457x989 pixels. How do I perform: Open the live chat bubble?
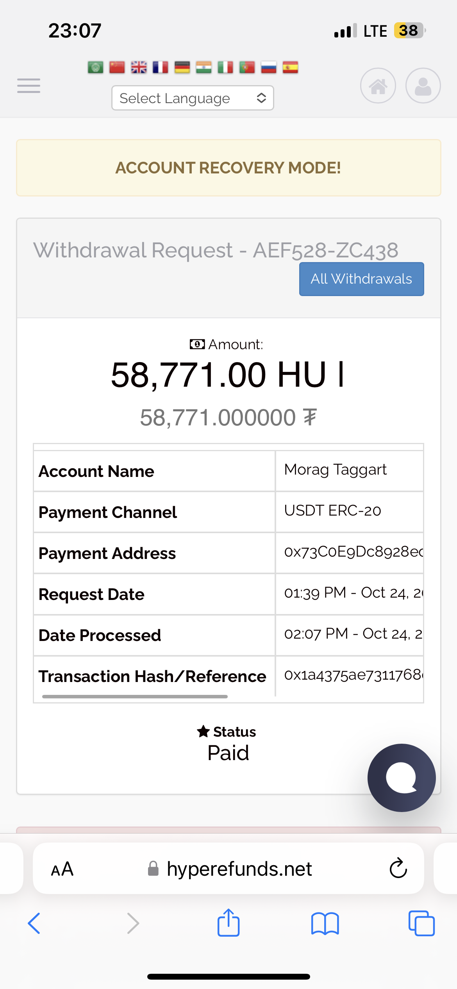(402, 778)
